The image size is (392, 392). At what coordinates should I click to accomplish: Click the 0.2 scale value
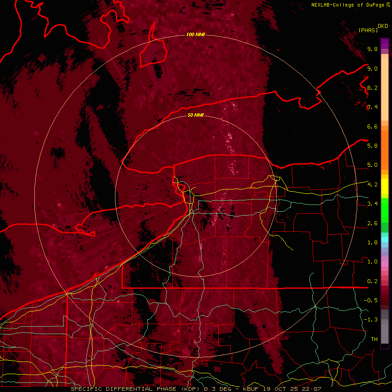coord(372,281)
